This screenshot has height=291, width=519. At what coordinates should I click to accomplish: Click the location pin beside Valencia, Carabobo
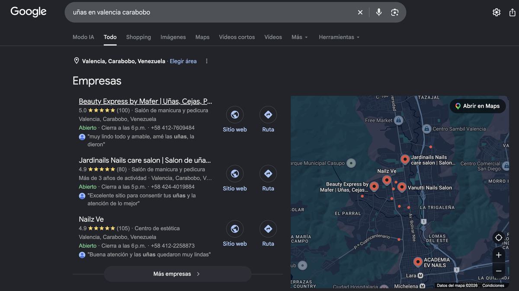pyautogui.click(x=77, y=61)
